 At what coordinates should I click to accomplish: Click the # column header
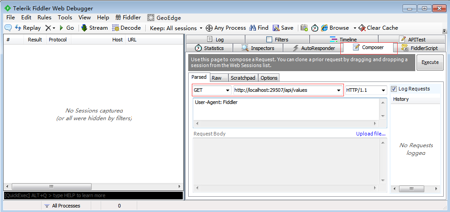(x=14, y=40)
